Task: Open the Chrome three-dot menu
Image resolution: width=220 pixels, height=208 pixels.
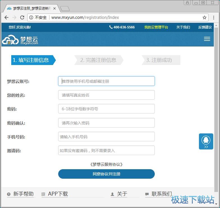Action: pyautogui.click(x=214, y=17)
